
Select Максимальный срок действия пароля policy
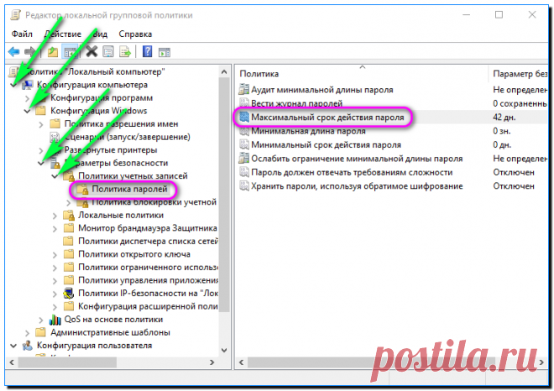tap(327, 117)
